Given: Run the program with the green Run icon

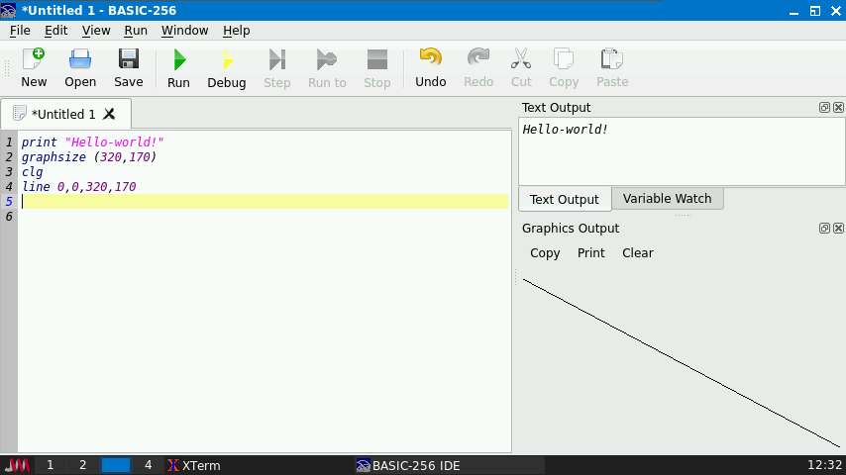Looking at the screenshot, I should click(178, 67).
